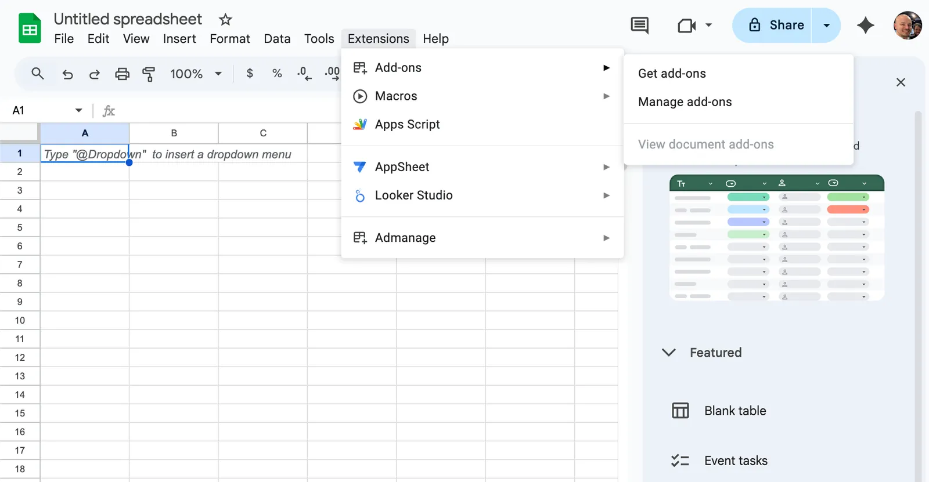Screen dimensions: 929x482
Task: Click the print icon in toolbar
Action: [122, 74]
